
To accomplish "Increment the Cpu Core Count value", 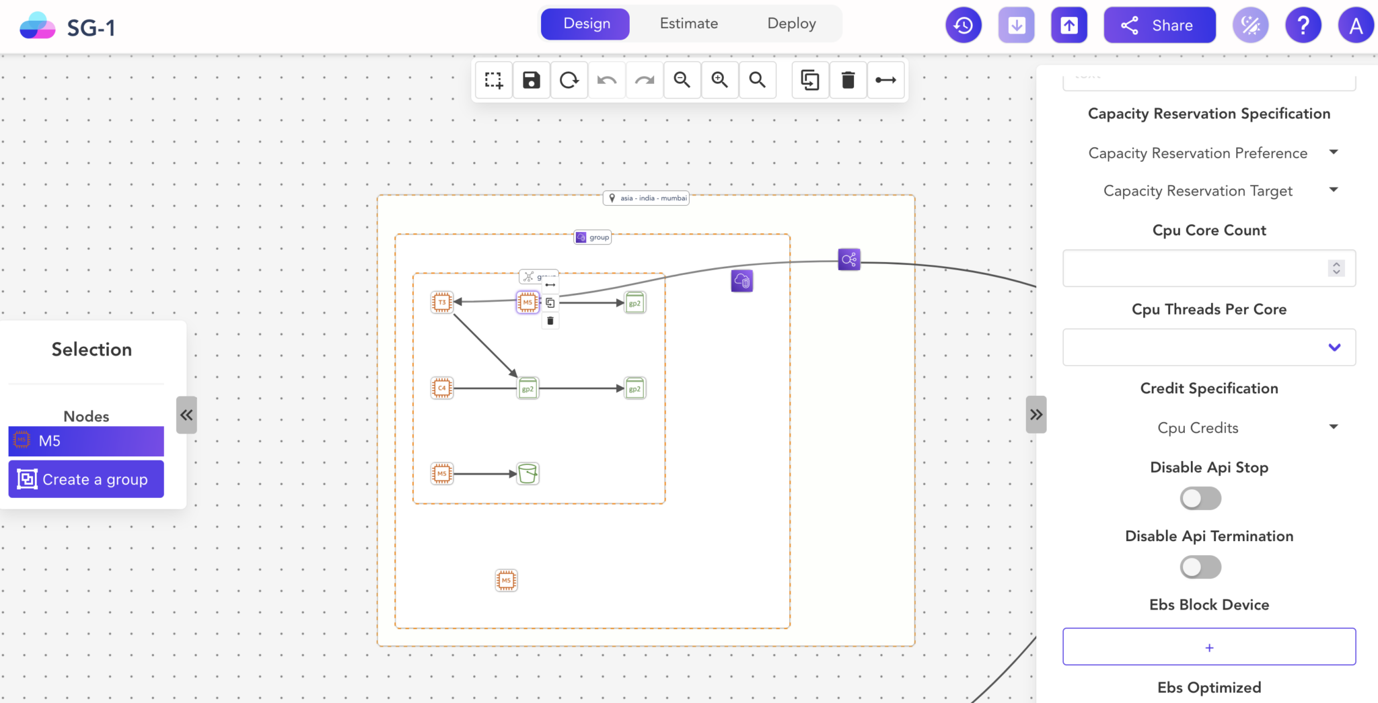I will coord(1336,264).
